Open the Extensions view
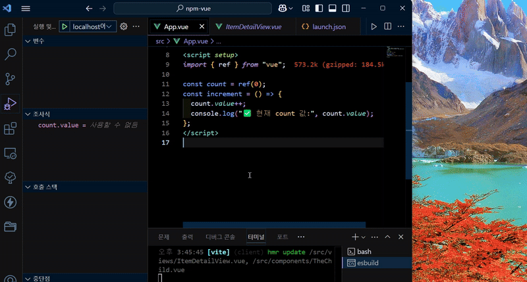The image size is (527, 282). (10, 128)
